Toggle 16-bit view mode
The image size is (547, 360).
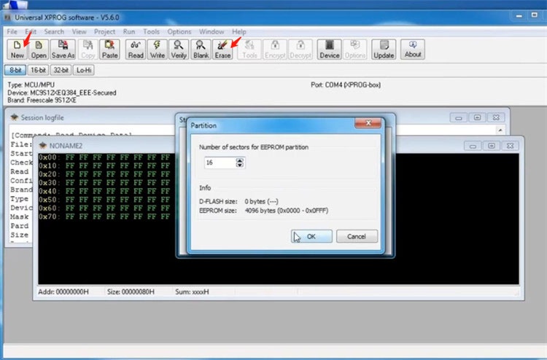(x=38, y=70)
